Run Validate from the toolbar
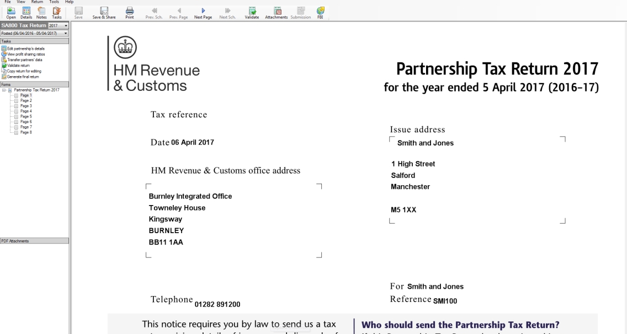The height and width of the screenshot is (334, 627). click(252, 12)
